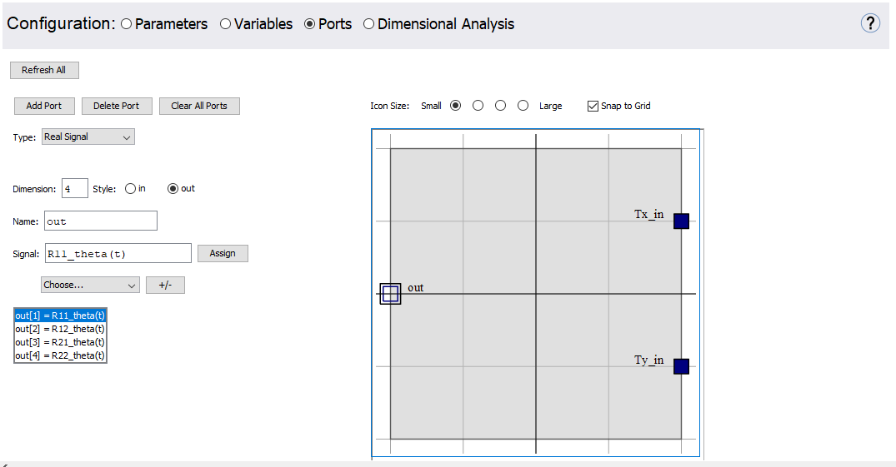The width and height of the screenshot is (896, 467).
Task: Click Clear All Ports
Action: click(199, 106)
